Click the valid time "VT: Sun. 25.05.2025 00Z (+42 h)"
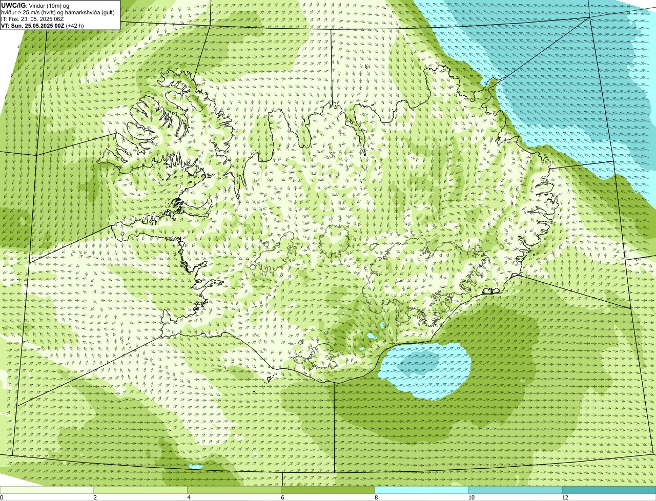 43,25
